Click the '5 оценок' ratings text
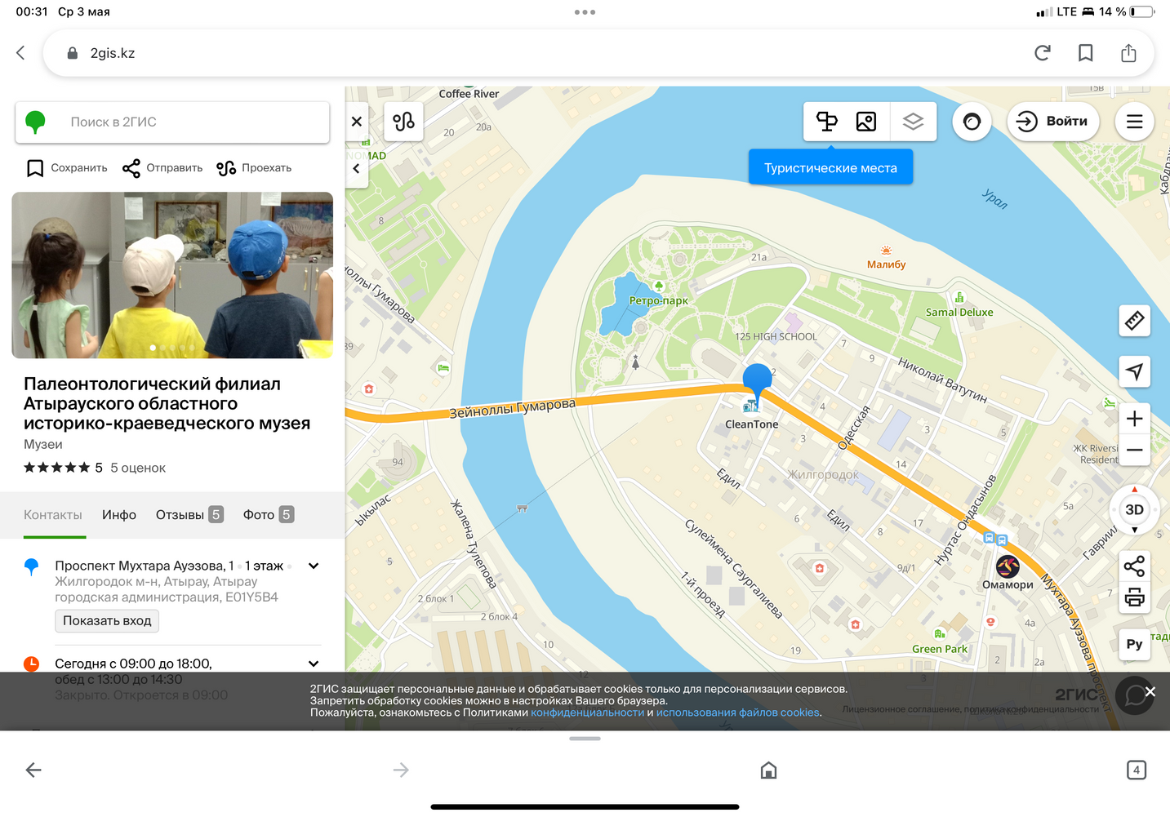 138,468
